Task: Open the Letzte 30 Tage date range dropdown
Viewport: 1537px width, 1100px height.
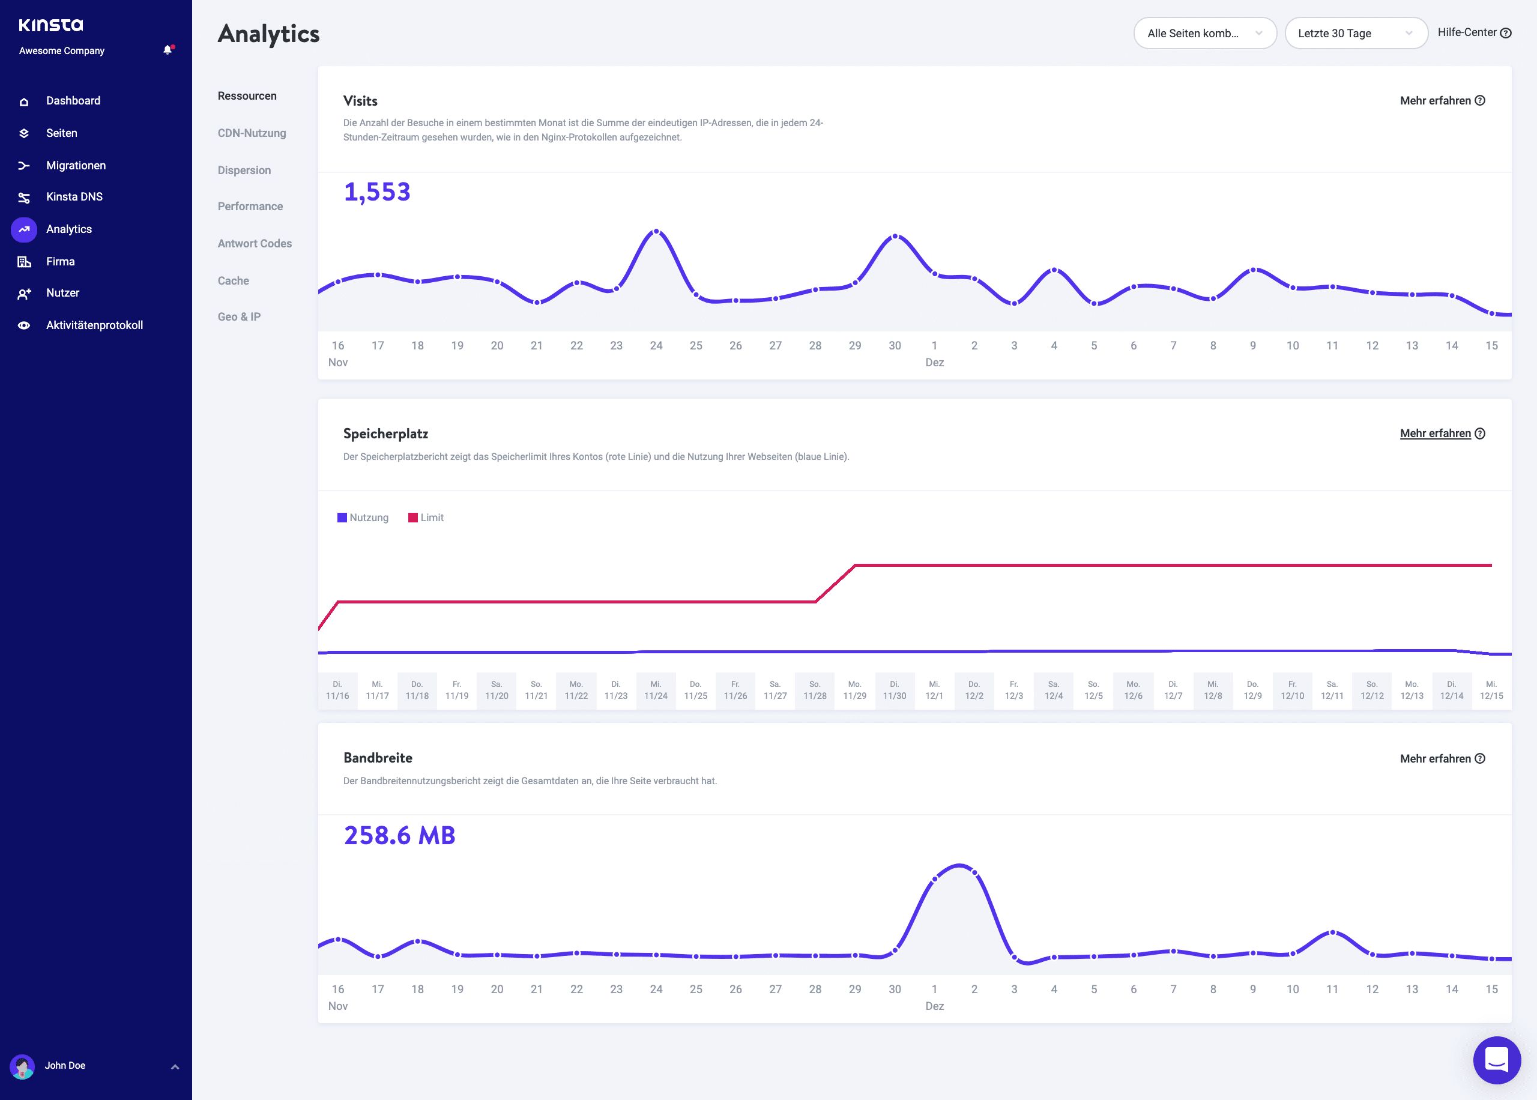Action: click(1356, 32)
